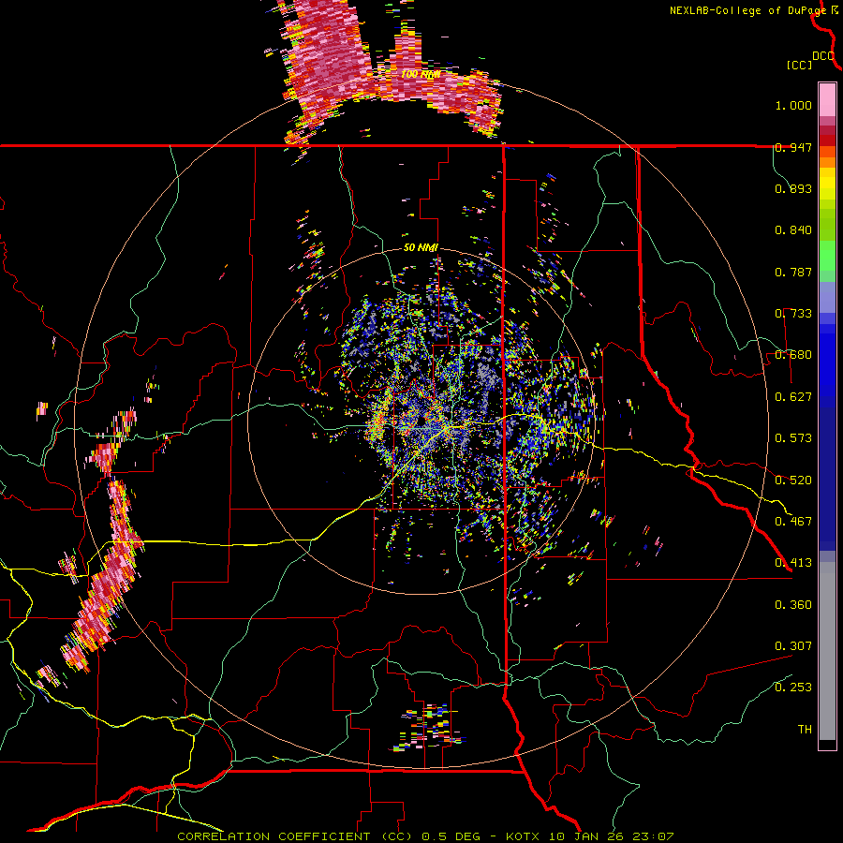Select the 0.467 scale value
This screenshot has width=843, height=843.
coord(793,522)
